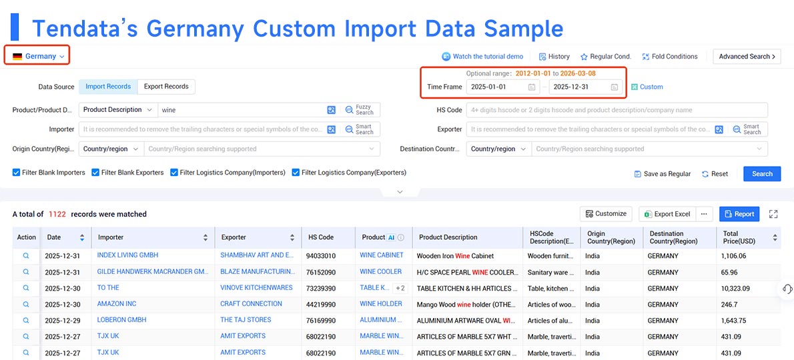This screenshot has width=794, height=360.
Task: View details for AMAZON INC row
Action: point(26,305)
